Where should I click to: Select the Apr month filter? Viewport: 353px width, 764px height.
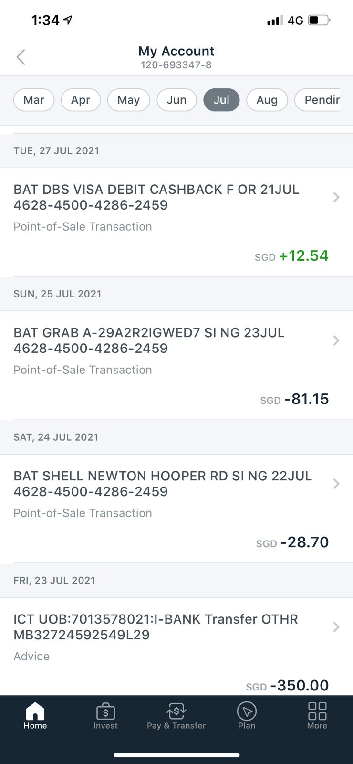81,100
